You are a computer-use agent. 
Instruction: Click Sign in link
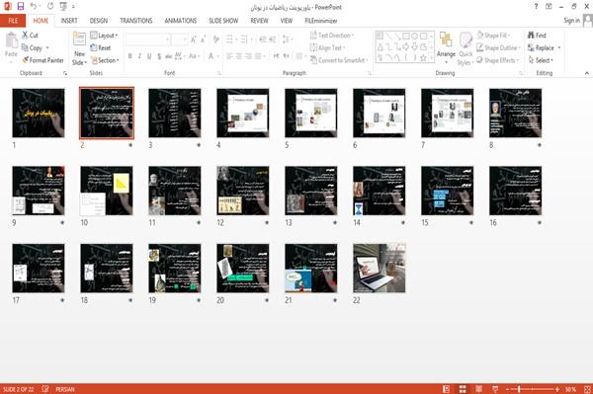point(571,21)
